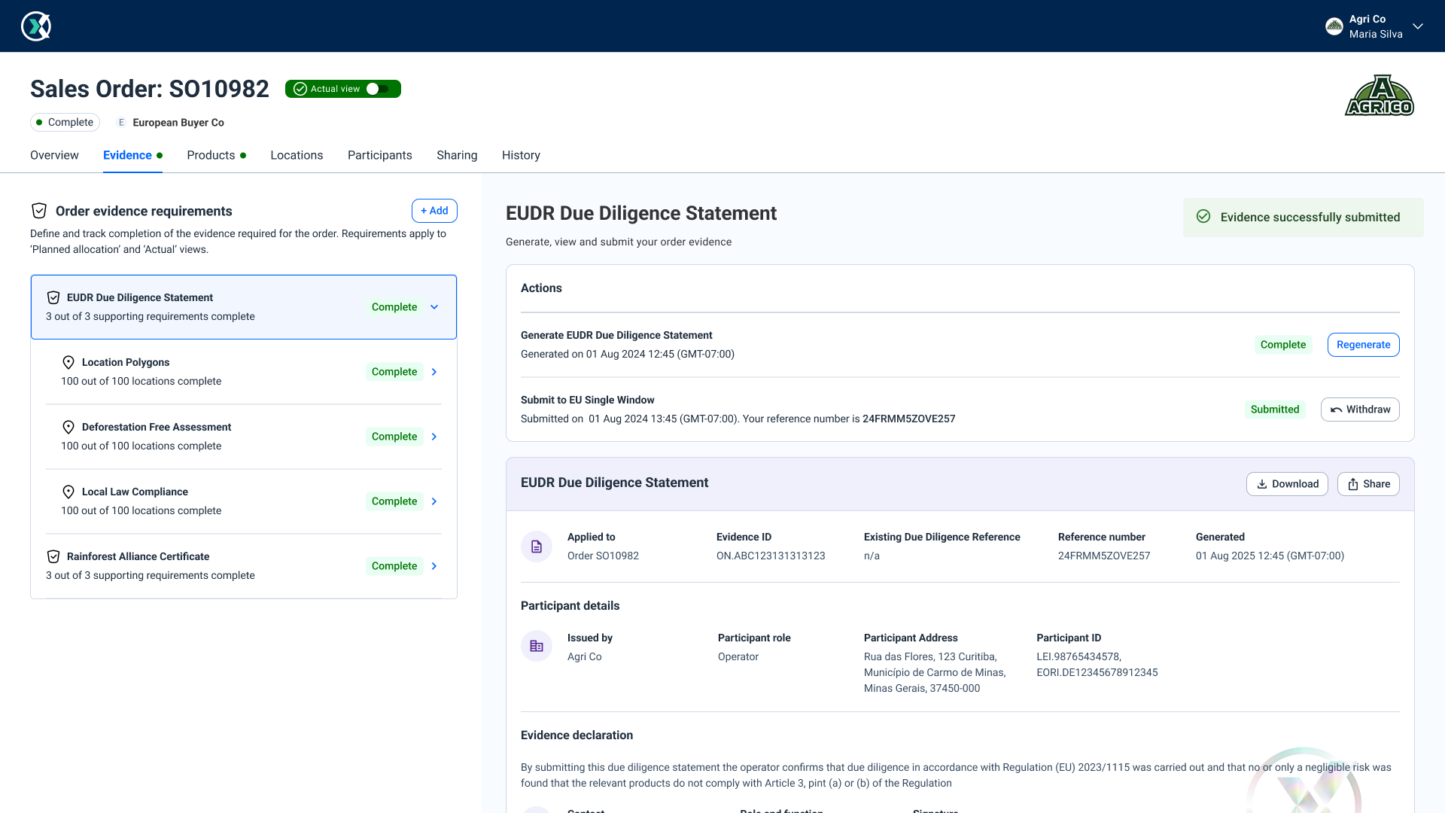This screenshot has width=1445, height=813.
Task: Click the pin icon for Deforestation Free Assessment
Action: coord(68,427)
